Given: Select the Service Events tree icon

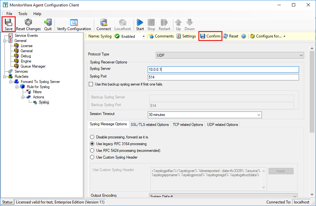Looking at the screenshot, I should click(x=11, y=36).
